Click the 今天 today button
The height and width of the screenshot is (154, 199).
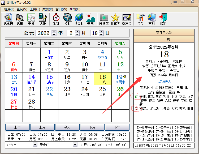(x=67, y=127)
